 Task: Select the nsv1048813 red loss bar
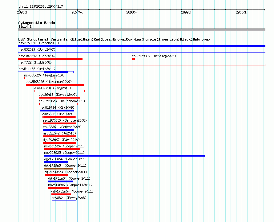[50, 59]
